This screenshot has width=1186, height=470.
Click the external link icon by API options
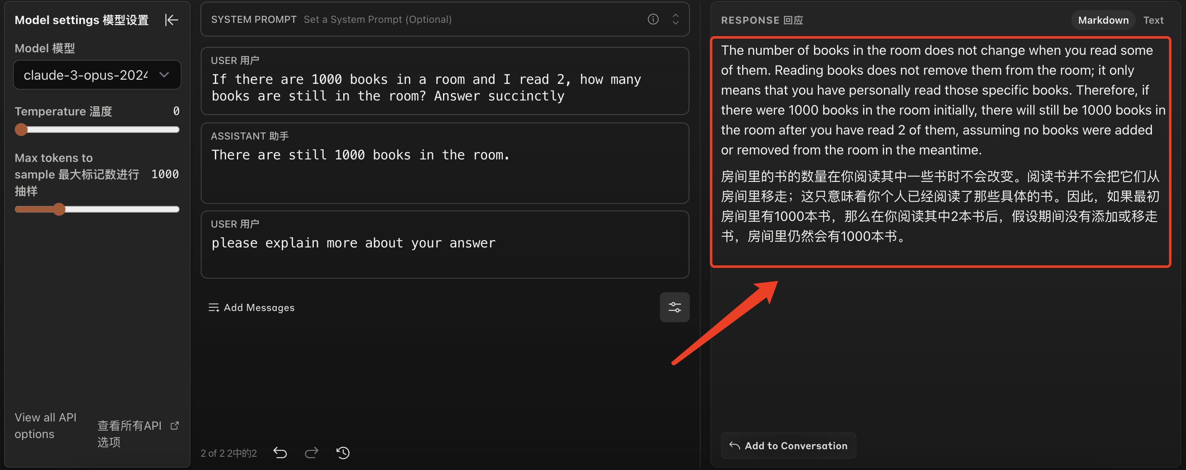tap(175, 426)
